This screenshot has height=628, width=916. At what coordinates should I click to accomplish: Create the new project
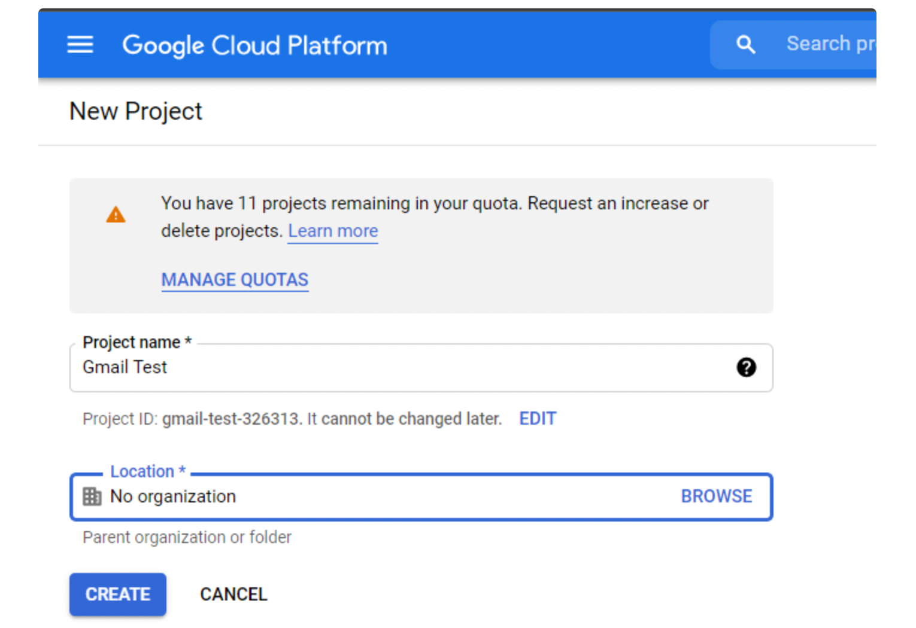click(x=118, y=595)
